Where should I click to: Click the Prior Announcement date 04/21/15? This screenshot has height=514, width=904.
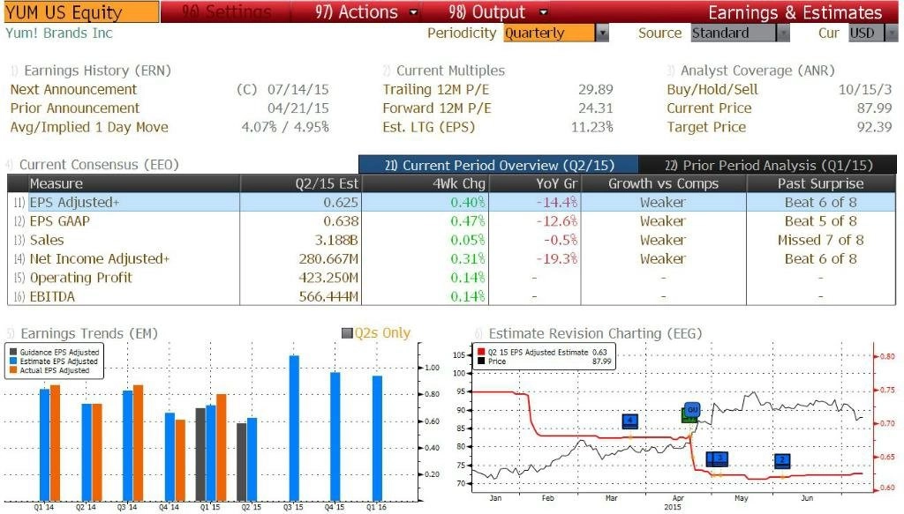coord(298,108)
